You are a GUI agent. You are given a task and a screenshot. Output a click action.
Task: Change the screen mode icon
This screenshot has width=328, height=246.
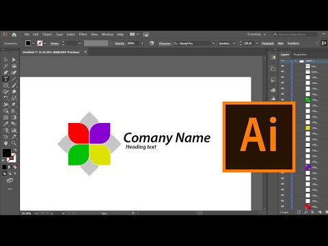point(10,180)
